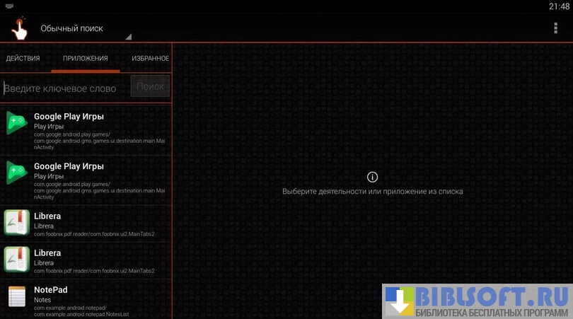Click the info circle icon in empty panel
Viewport: 573px width, 319px height.
(373, 177)
